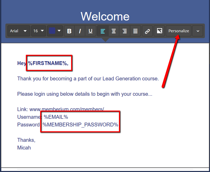This screenshot has width=210, height=172.
Task: Expand more toolbar options chevron
Action: tap(198, 31)
